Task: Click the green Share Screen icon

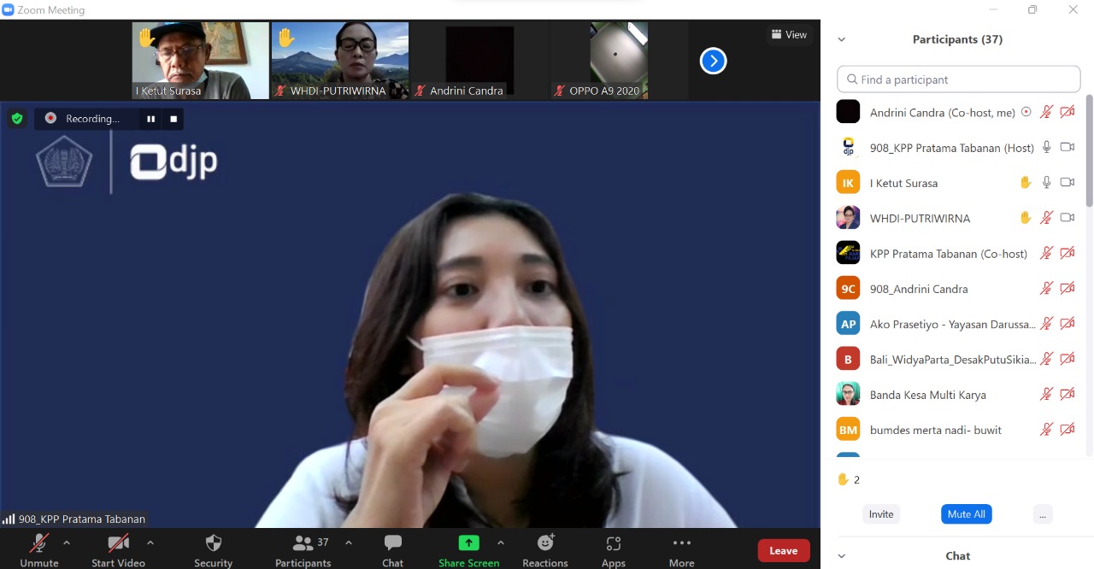Action: (468, 543)
